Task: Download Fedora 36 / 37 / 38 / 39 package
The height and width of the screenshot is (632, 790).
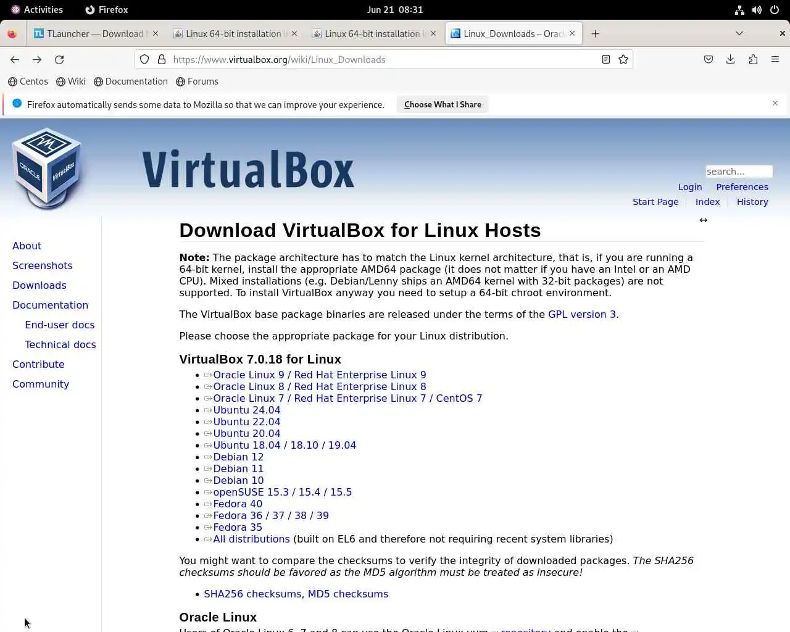Action: click(271, 515)
